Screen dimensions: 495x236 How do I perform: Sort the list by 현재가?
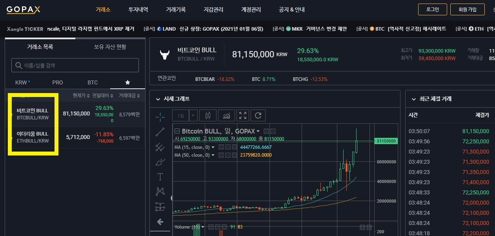tap(82, 96)
